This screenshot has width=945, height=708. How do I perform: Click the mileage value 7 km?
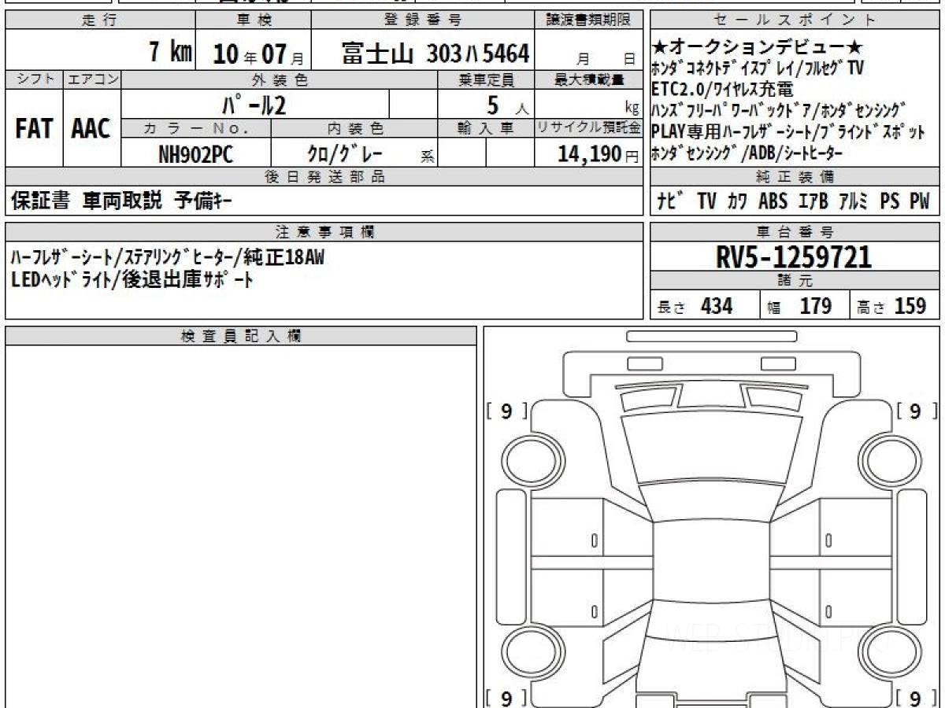[x=170, y=53]
